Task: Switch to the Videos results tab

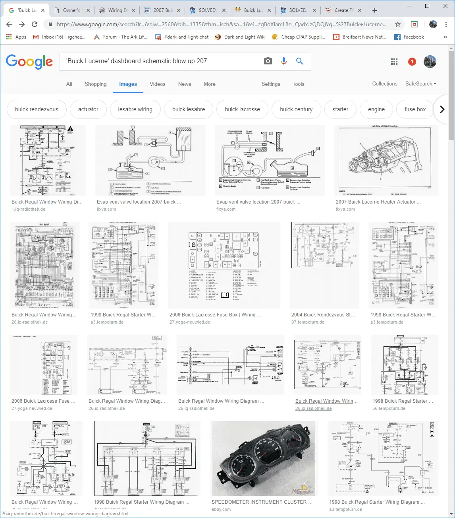Action: point(158,84)
